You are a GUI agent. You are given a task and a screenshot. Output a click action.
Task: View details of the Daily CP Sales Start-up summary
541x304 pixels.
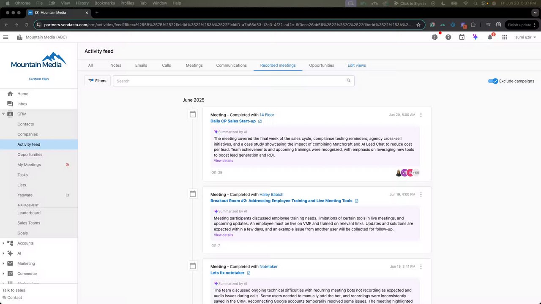(x=223, y=161)
